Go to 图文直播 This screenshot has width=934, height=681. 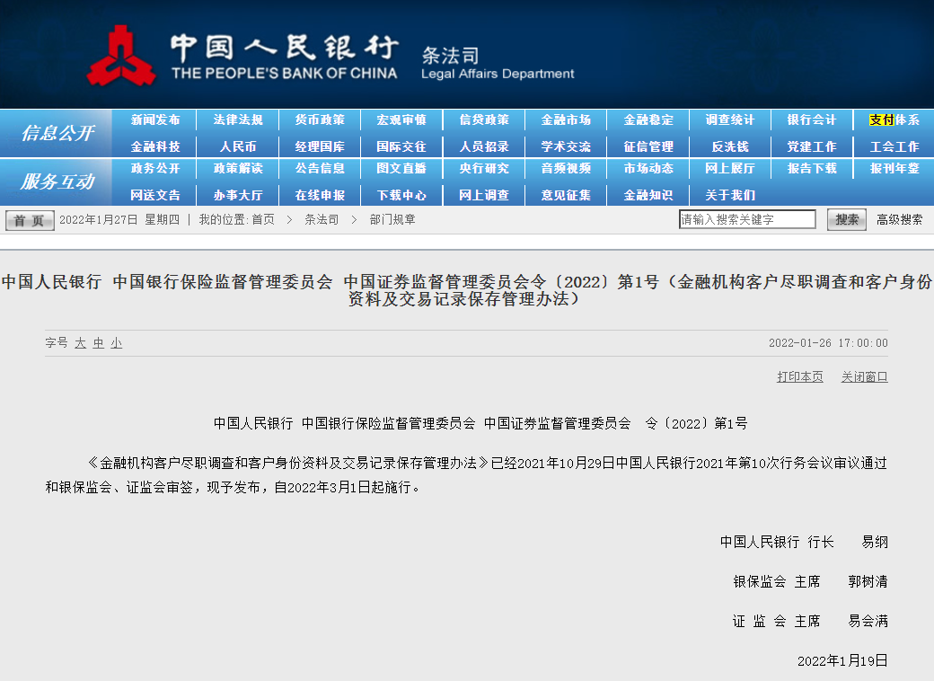click(401, 169)
